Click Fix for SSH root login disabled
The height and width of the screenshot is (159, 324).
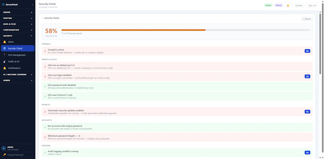pyautogui.click(x=307, y=76)
